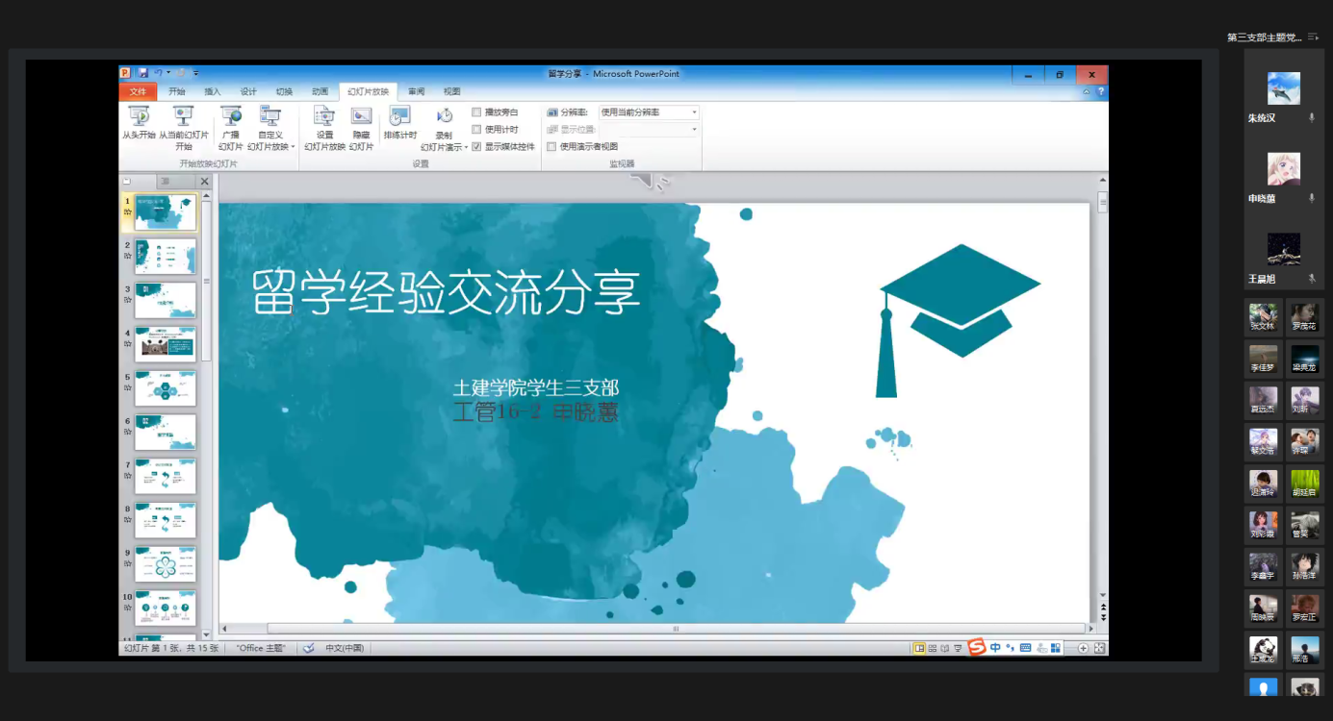Click fit slide to window icon

pyautogui.click(x=1099, y=649)
